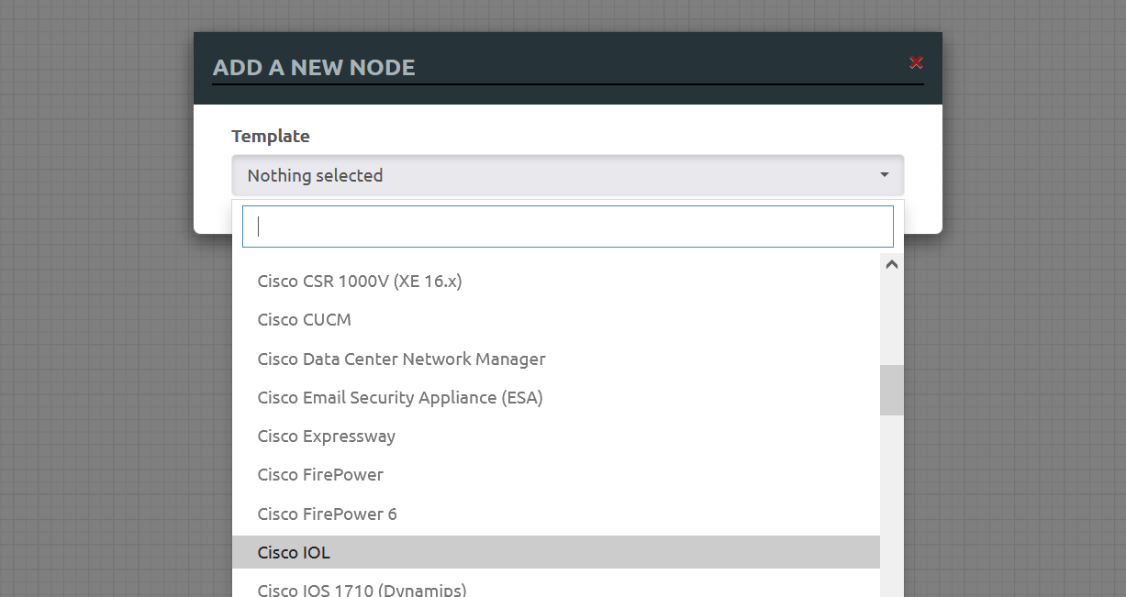Pick Cisco Email Security Appliance (ESA)
This screenshot has width=1126, height=597.
[x=555, y=397]
